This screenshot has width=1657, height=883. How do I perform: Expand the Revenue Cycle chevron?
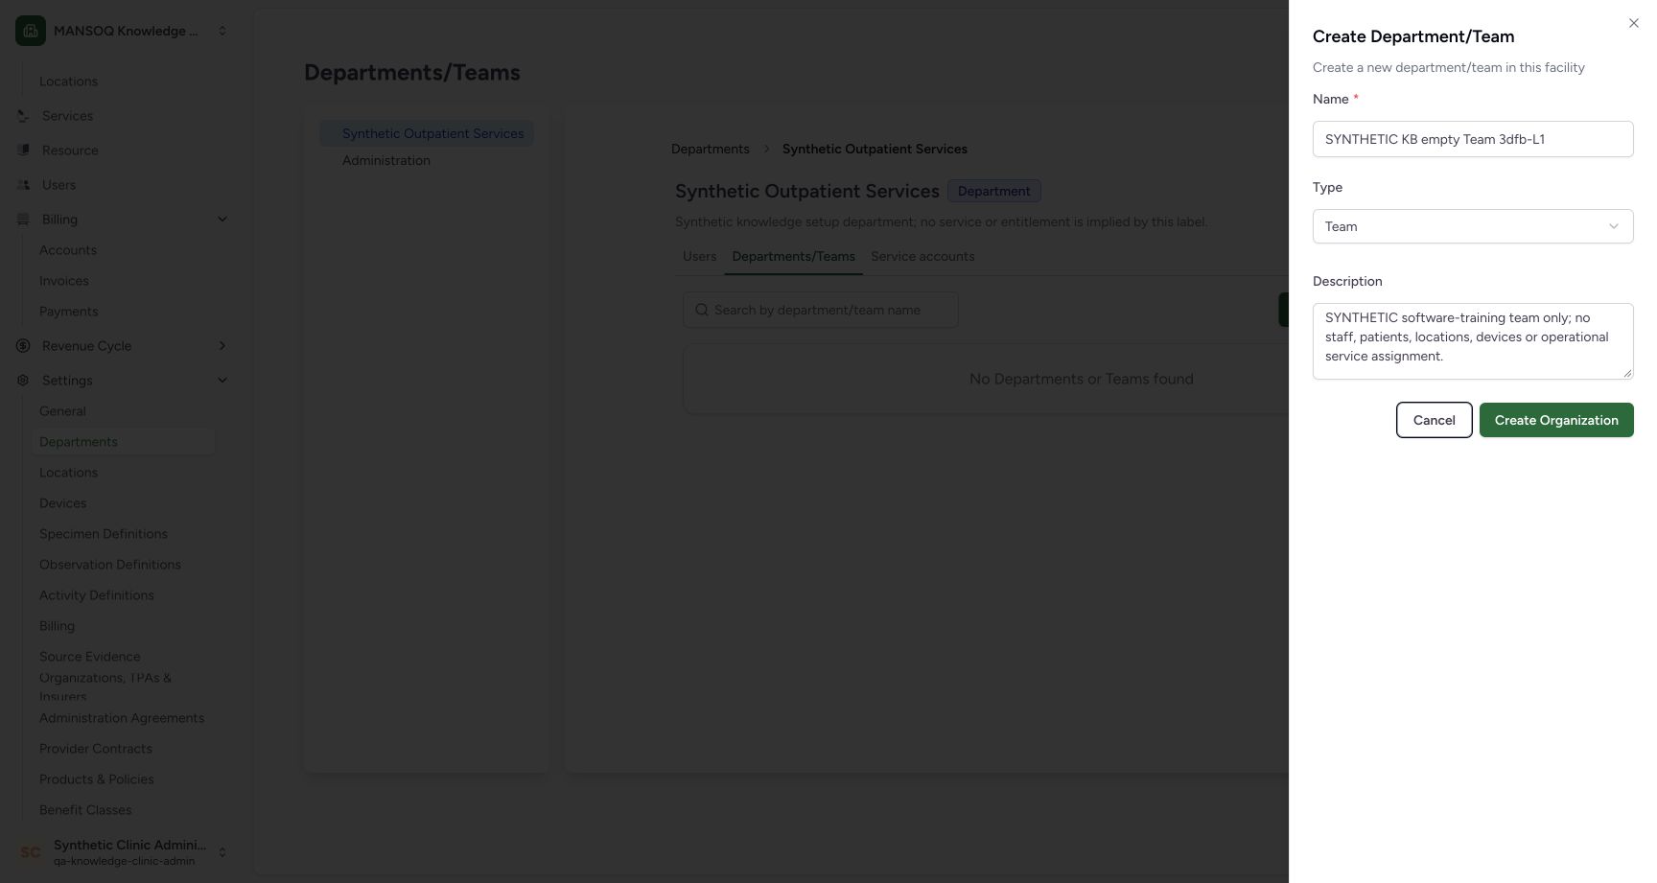pos(222,346)
